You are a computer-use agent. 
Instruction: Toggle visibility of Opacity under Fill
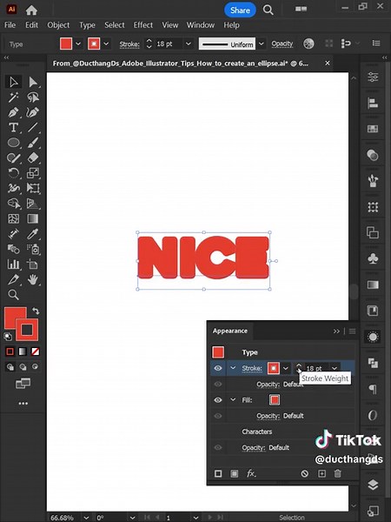click(218, 416)
